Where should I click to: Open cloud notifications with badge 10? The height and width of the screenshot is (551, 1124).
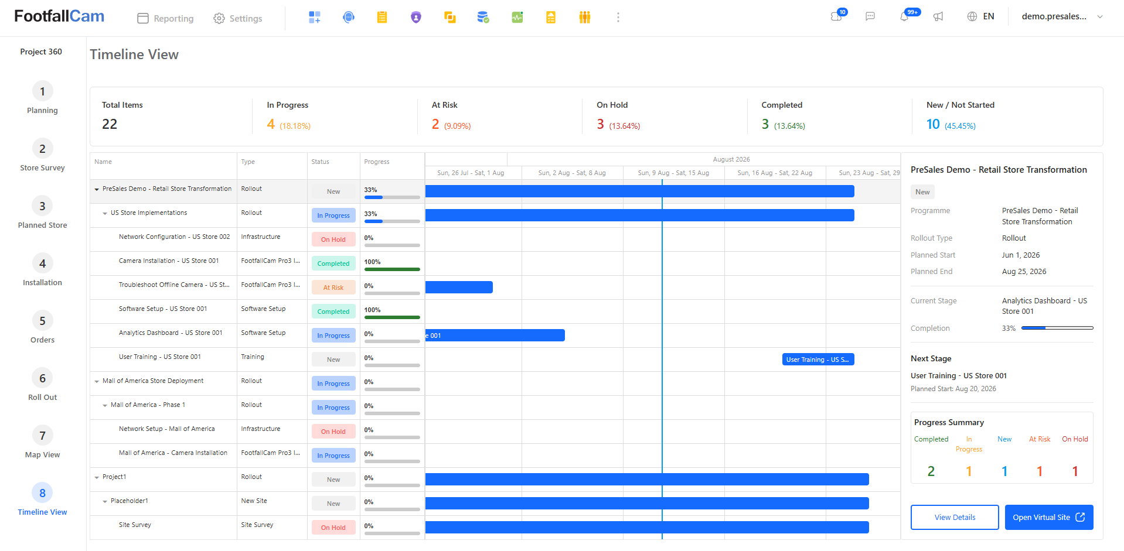tap(837, 16)
